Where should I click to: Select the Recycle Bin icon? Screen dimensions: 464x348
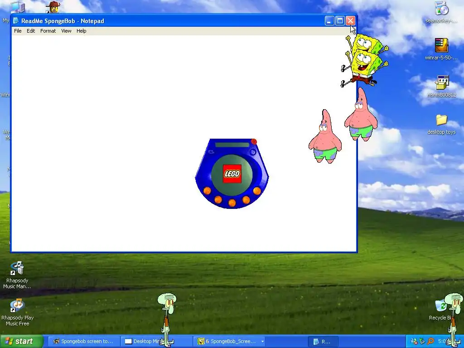pos(441,310)
